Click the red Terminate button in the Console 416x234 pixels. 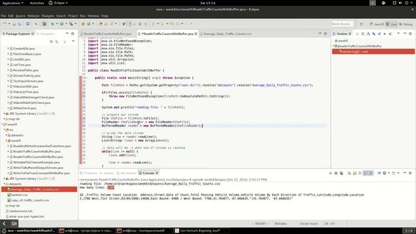[x=331, y=174]
